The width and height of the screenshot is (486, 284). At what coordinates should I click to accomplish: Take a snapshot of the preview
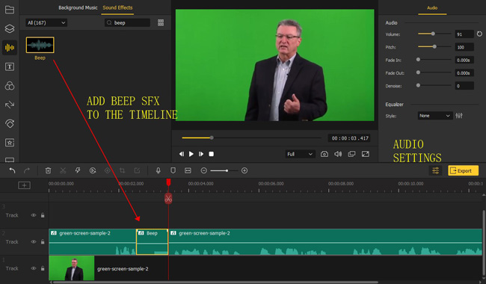point(324,154)
